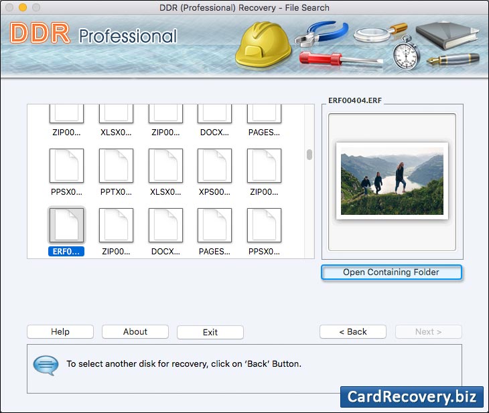489x413 pixels.
Task: Select the ZIP00... file directly above PPSX0...
Action: coord(66,114)
